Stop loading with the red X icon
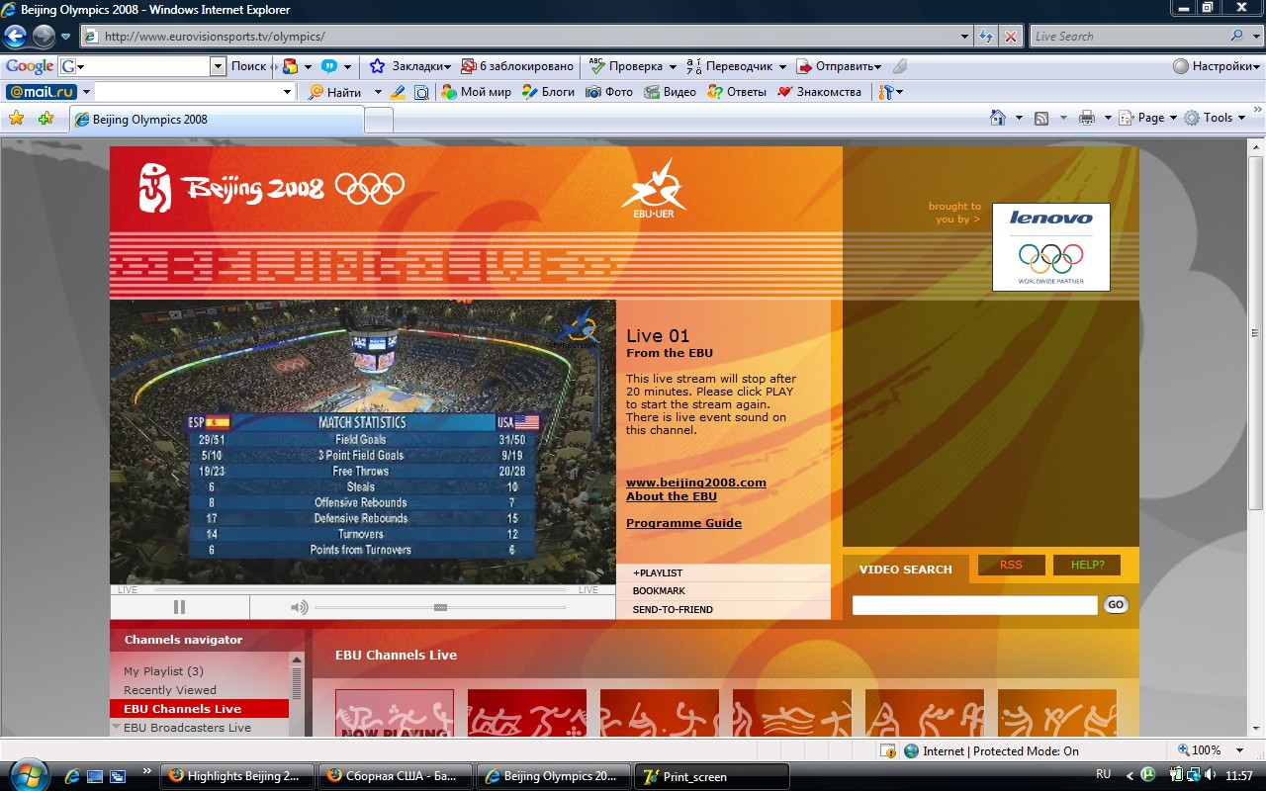 pos(1011,37)
